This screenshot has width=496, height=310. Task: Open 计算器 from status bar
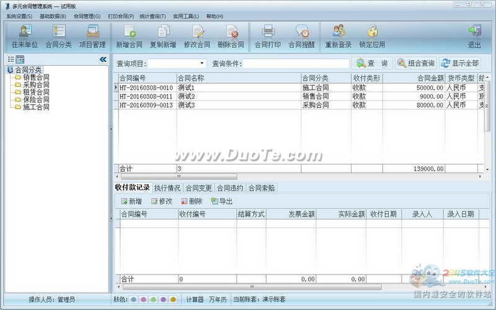pyautogui.click(x=195, y=299)
